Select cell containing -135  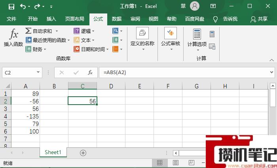click(26, 116)
